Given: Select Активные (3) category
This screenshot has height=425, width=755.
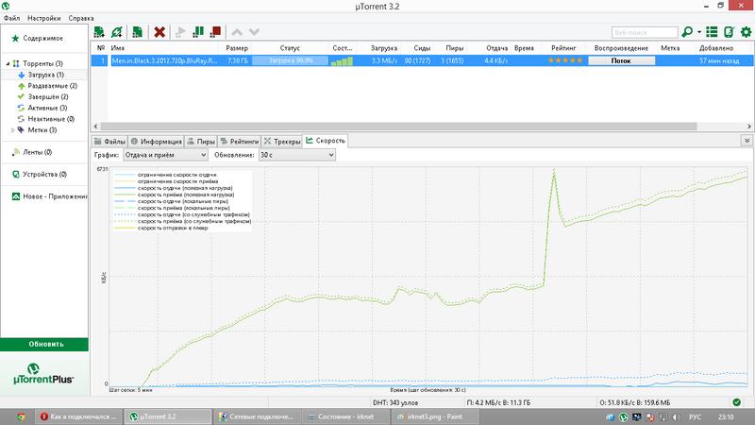Looking at the screenshot, I should click(x=47, y=108).
